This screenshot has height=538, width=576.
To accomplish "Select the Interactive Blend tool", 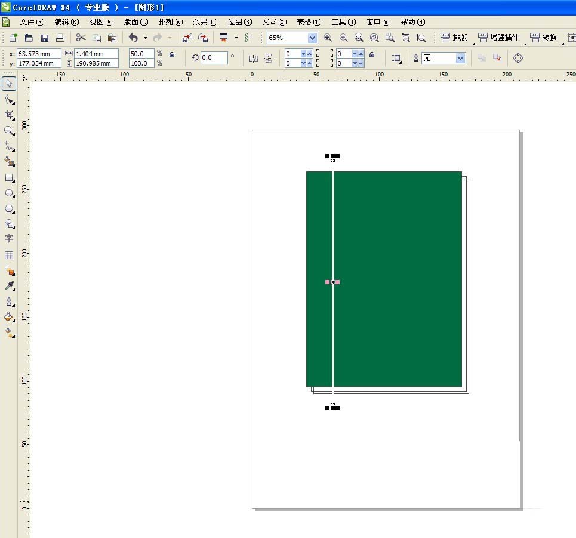I will (x=9, y=270).
